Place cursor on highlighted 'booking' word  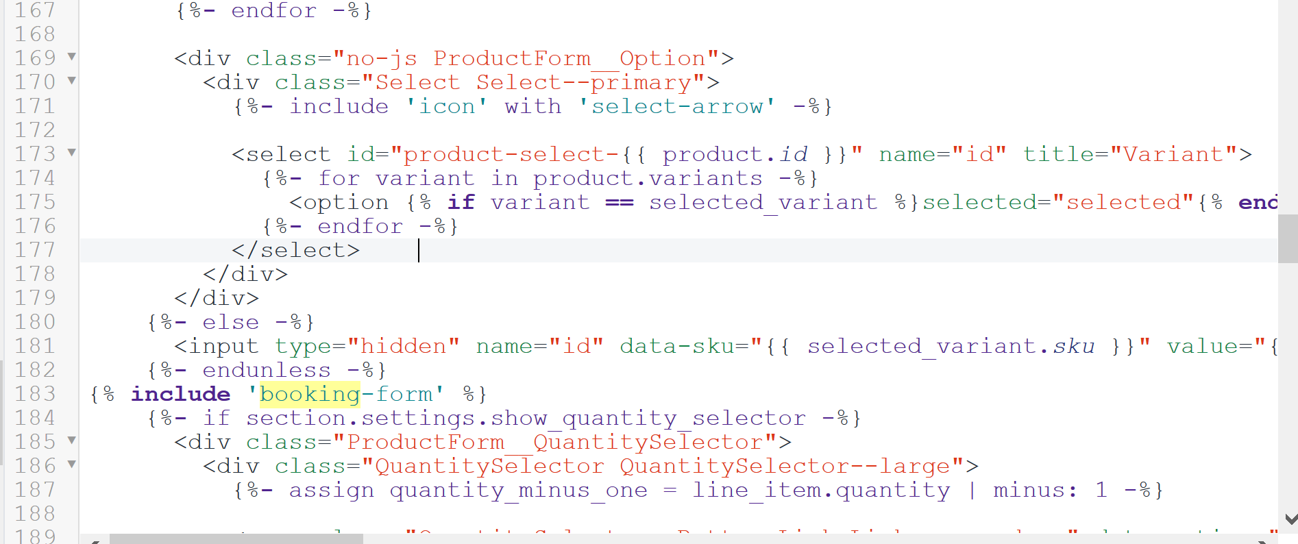click(310, 394)
